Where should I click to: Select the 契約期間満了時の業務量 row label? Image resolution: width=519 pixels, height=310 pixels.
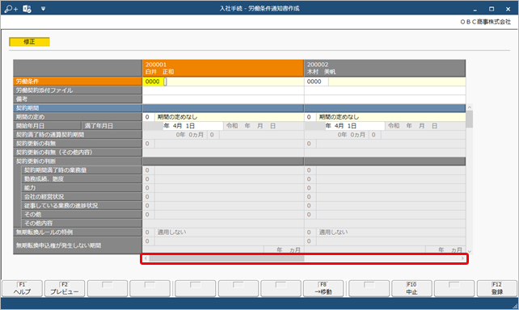pos(82,170)
